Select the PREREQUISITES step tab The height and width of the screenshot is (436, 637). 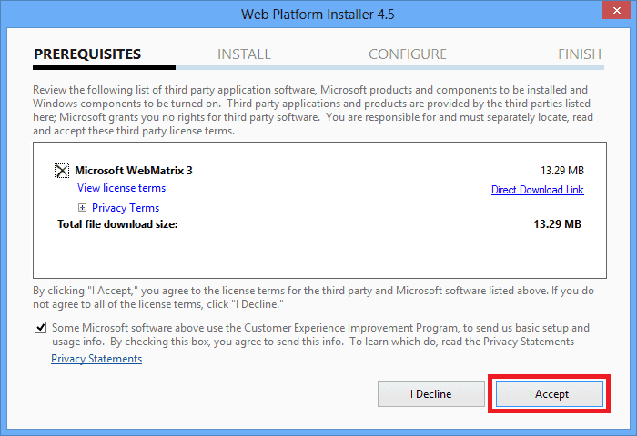(87, 54)
